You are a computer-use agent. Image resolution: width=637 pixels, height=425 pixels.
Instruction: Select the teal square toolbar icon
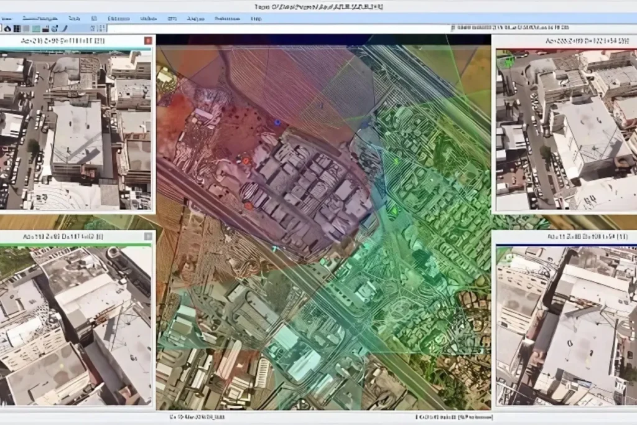37,28
